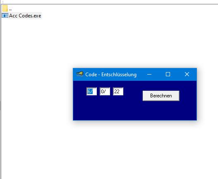This screenshot has width=218, height=179.
Task: Select the first input field containing 6/
Action: [91, 92]
